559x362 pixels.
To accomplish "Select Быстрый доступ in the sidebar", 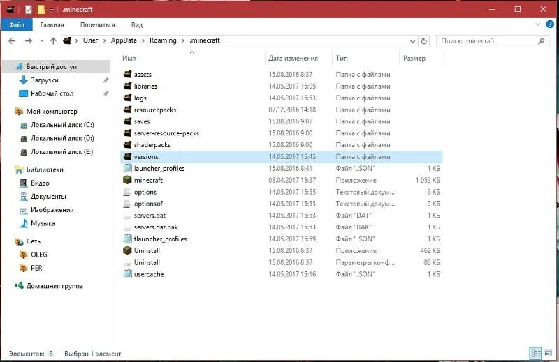I will (x=51, y=66).
